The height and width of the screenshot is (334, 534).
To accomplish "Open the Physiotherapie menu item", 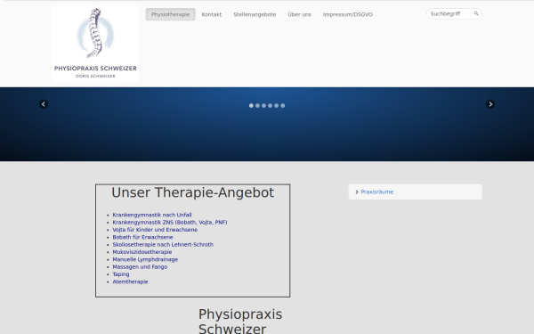I will [x=170, y=14].
